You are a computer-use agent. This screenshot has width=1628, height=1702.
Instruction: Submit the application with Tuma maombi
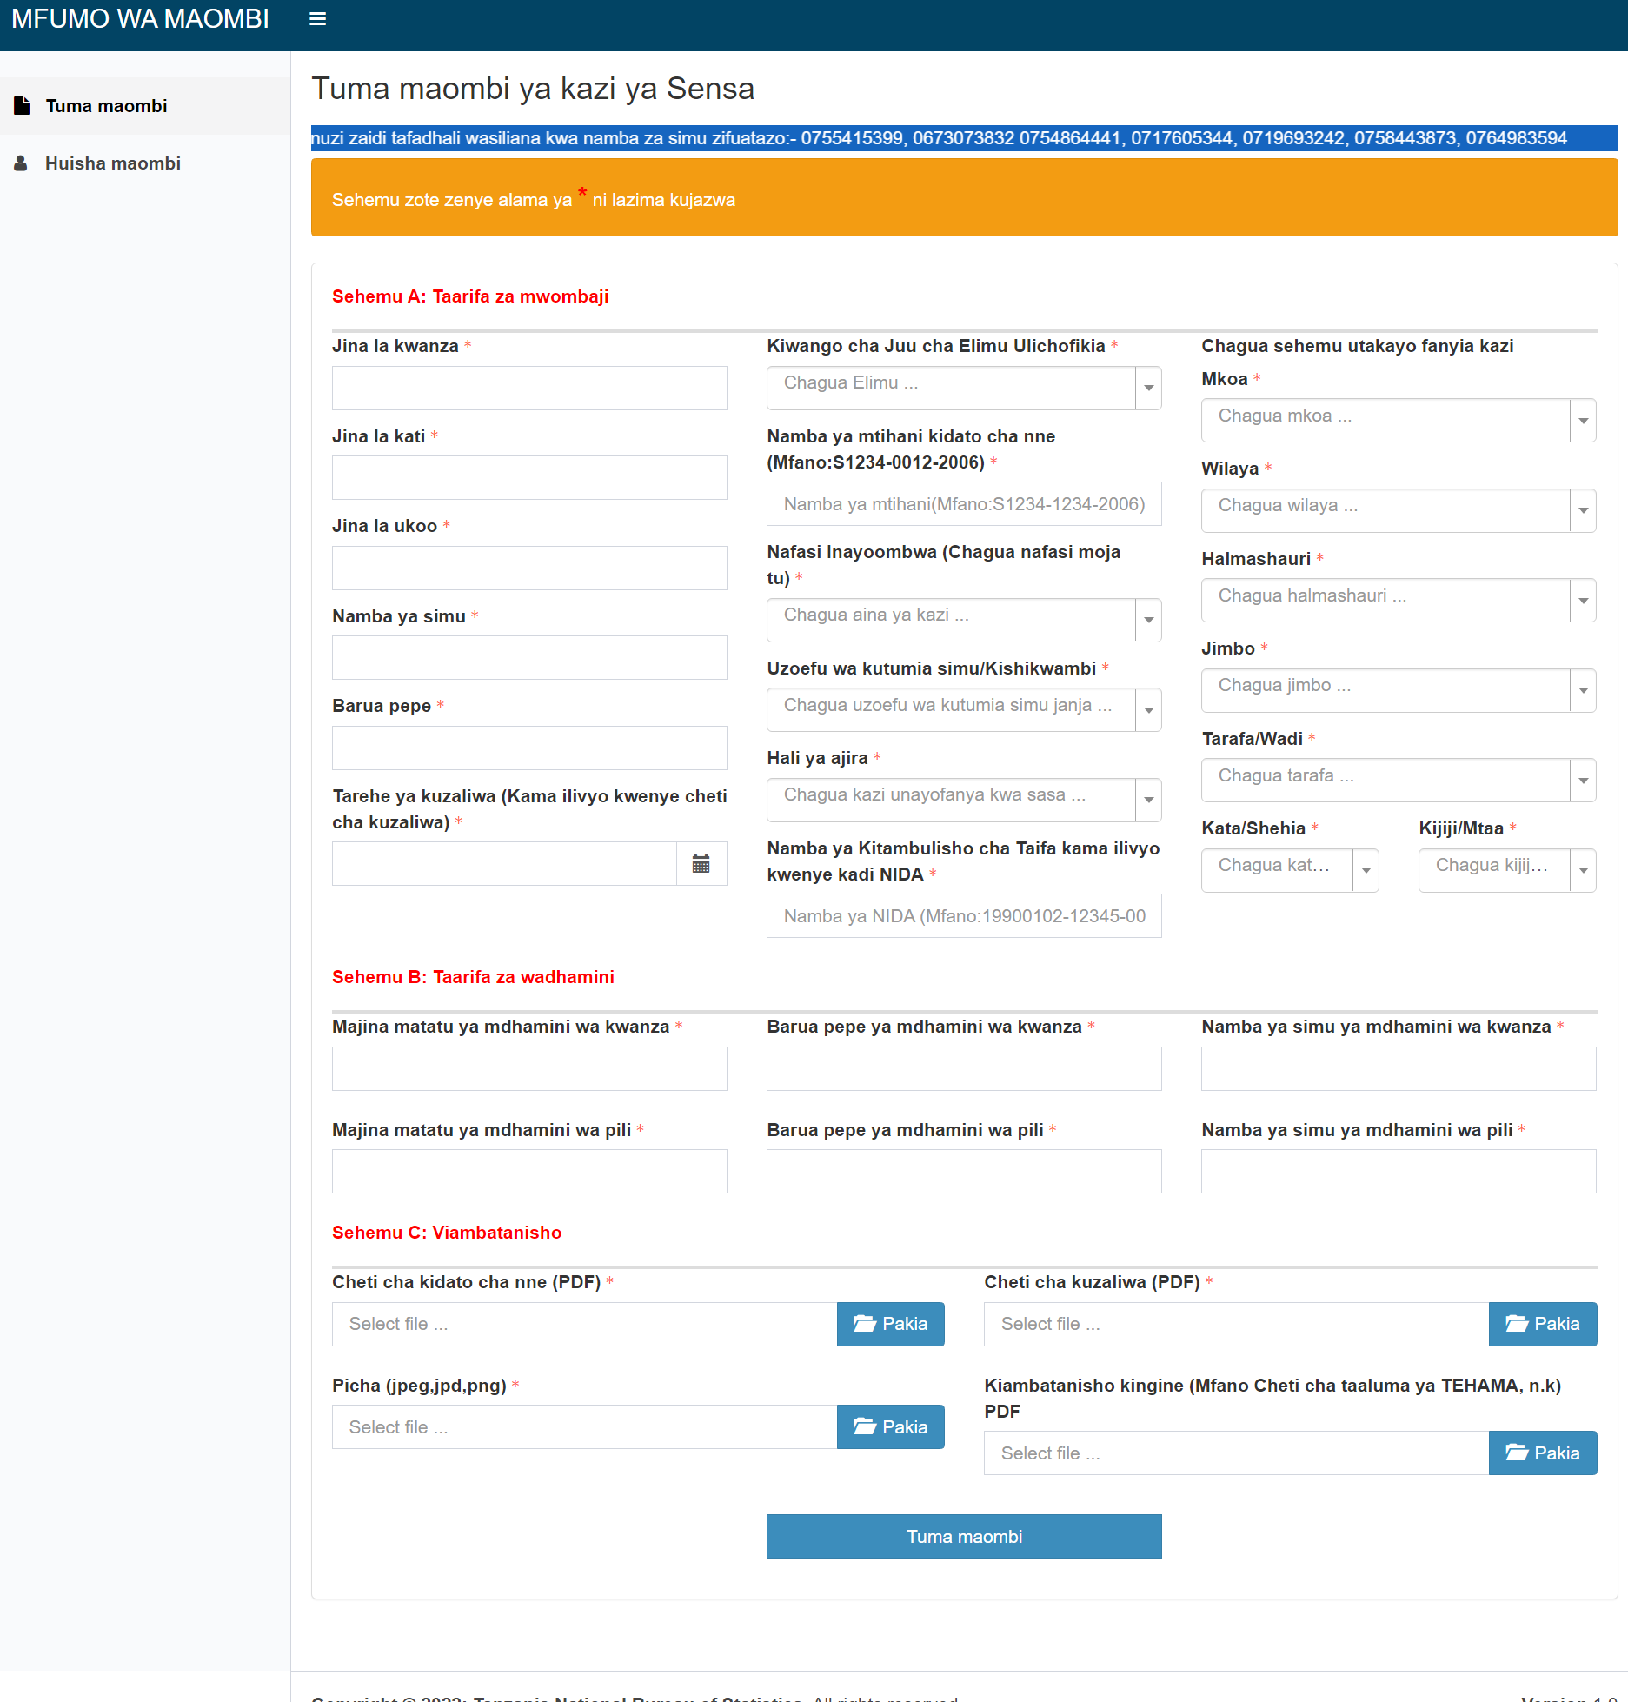[x=963, y=1536]
